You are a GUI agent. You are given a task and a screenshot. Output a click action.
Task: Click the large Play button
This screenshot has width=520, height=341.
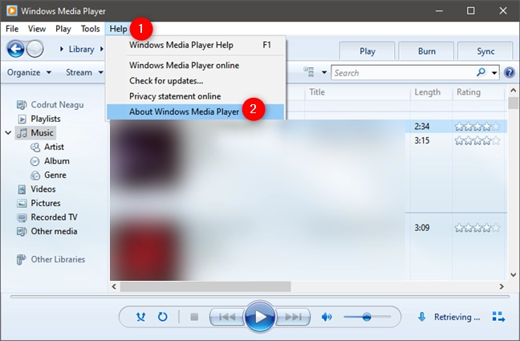[260, 317]
